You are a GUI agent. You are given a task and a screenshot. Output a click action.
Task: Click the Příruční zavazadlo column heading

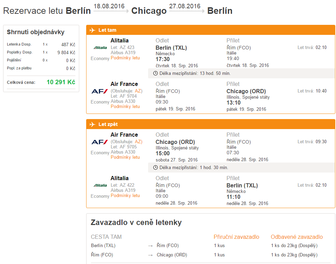236,237
